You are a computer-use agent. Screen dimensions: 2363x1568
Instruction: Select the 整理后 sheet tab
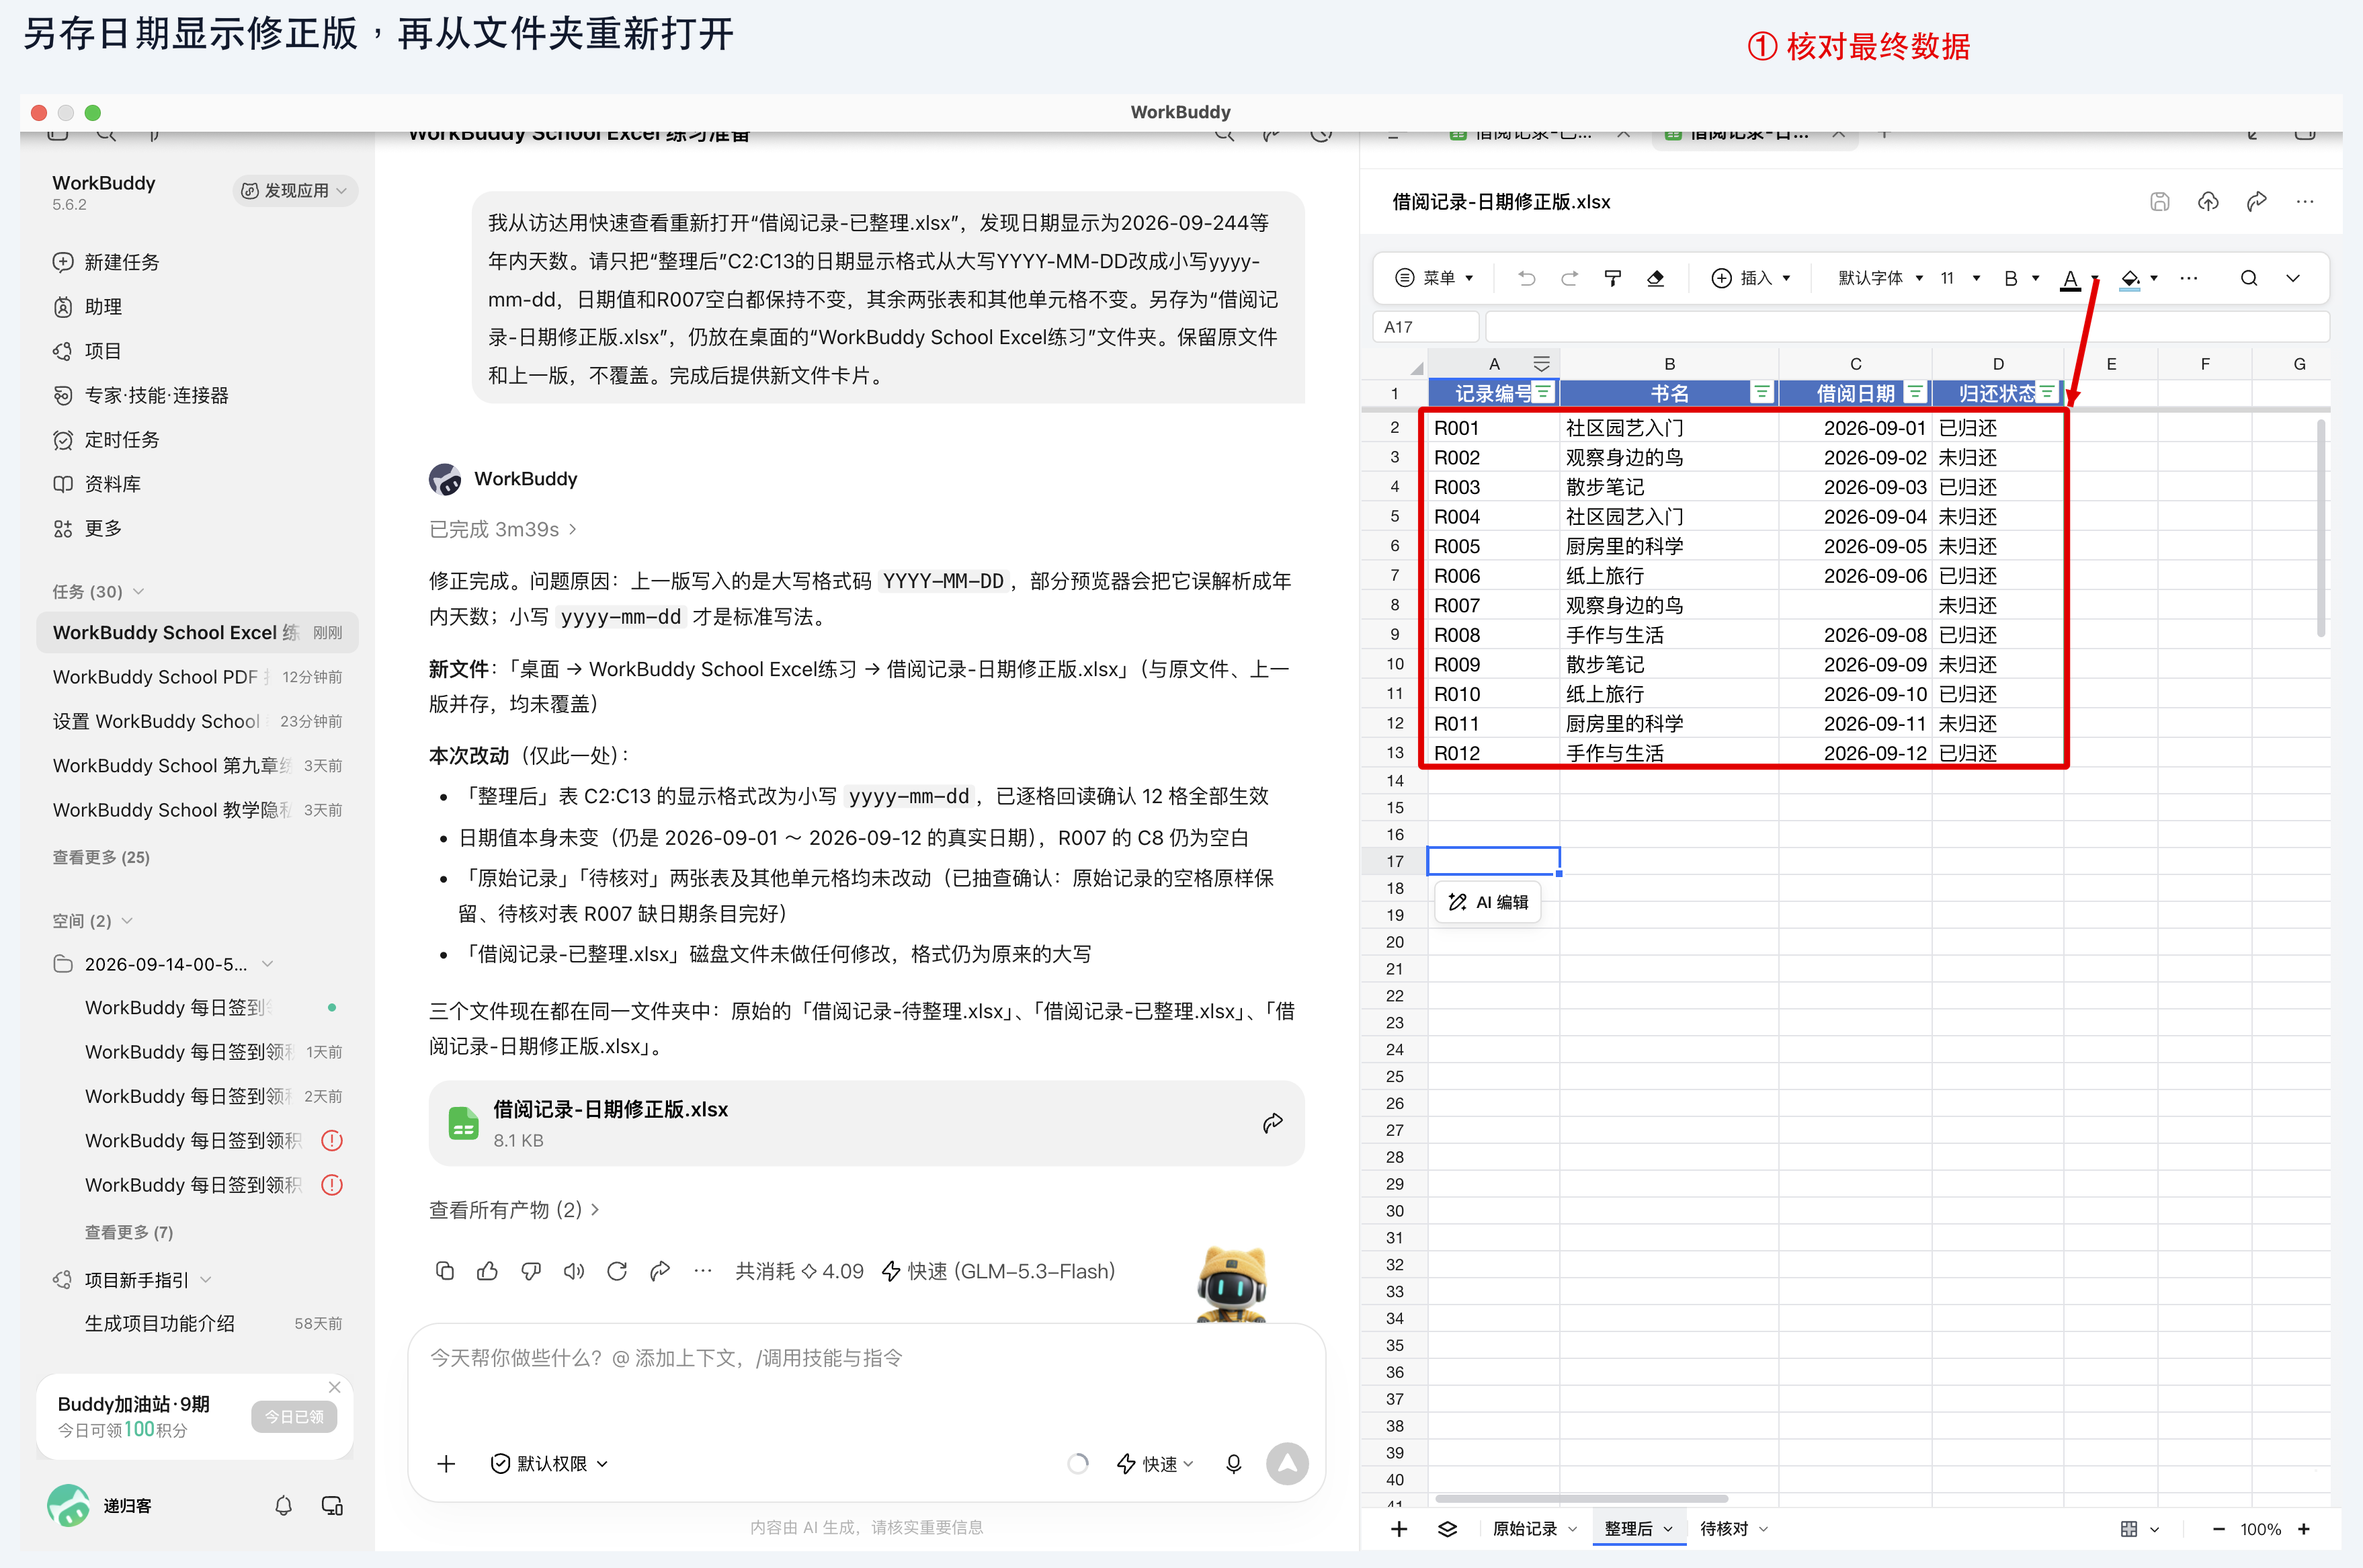coord(1638,1528)
